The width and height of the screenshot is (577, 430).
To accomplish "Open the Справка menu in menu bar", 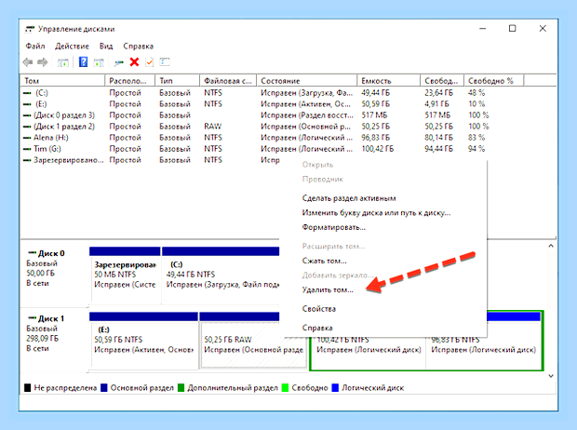I will click(138, 47).
